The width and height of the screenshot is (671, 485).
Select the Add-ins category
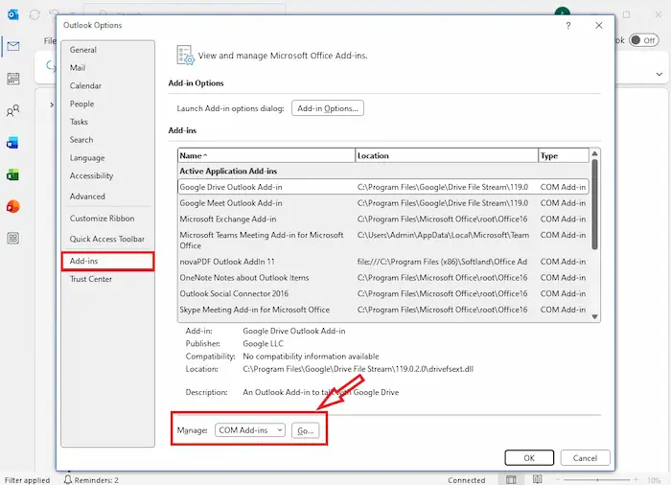[107, 261]
